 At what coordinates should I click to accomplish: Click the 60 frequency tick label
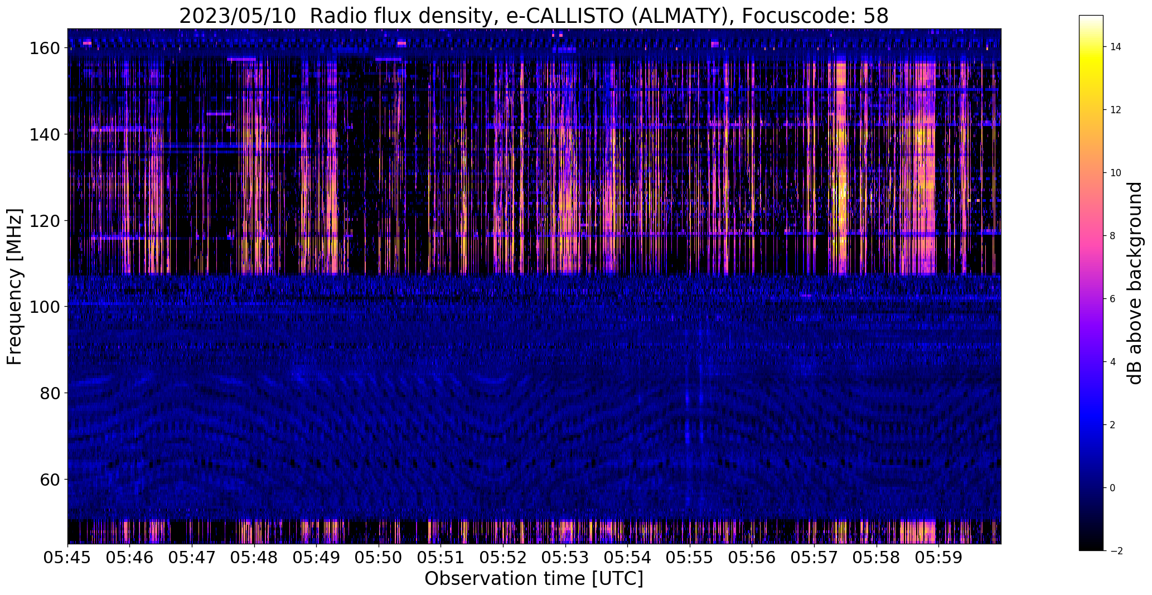[x=50, y=480]
